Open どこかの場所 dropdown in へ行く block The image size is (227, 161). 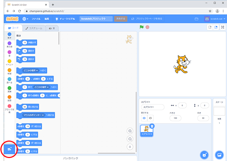pos(31,70)
